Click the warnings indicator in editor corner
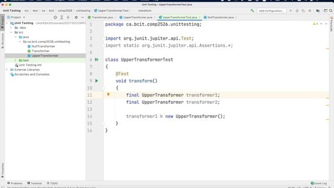Screen dimensions: 334x188 point(315,24)
